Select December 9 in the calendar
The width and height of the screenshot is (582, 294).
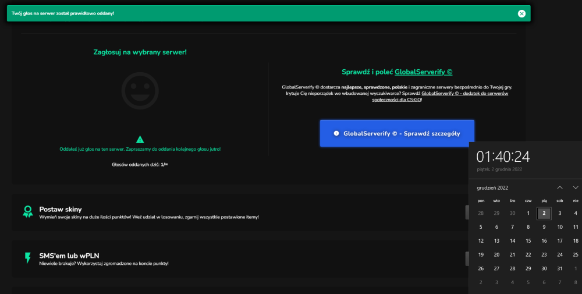click(544, 227)
